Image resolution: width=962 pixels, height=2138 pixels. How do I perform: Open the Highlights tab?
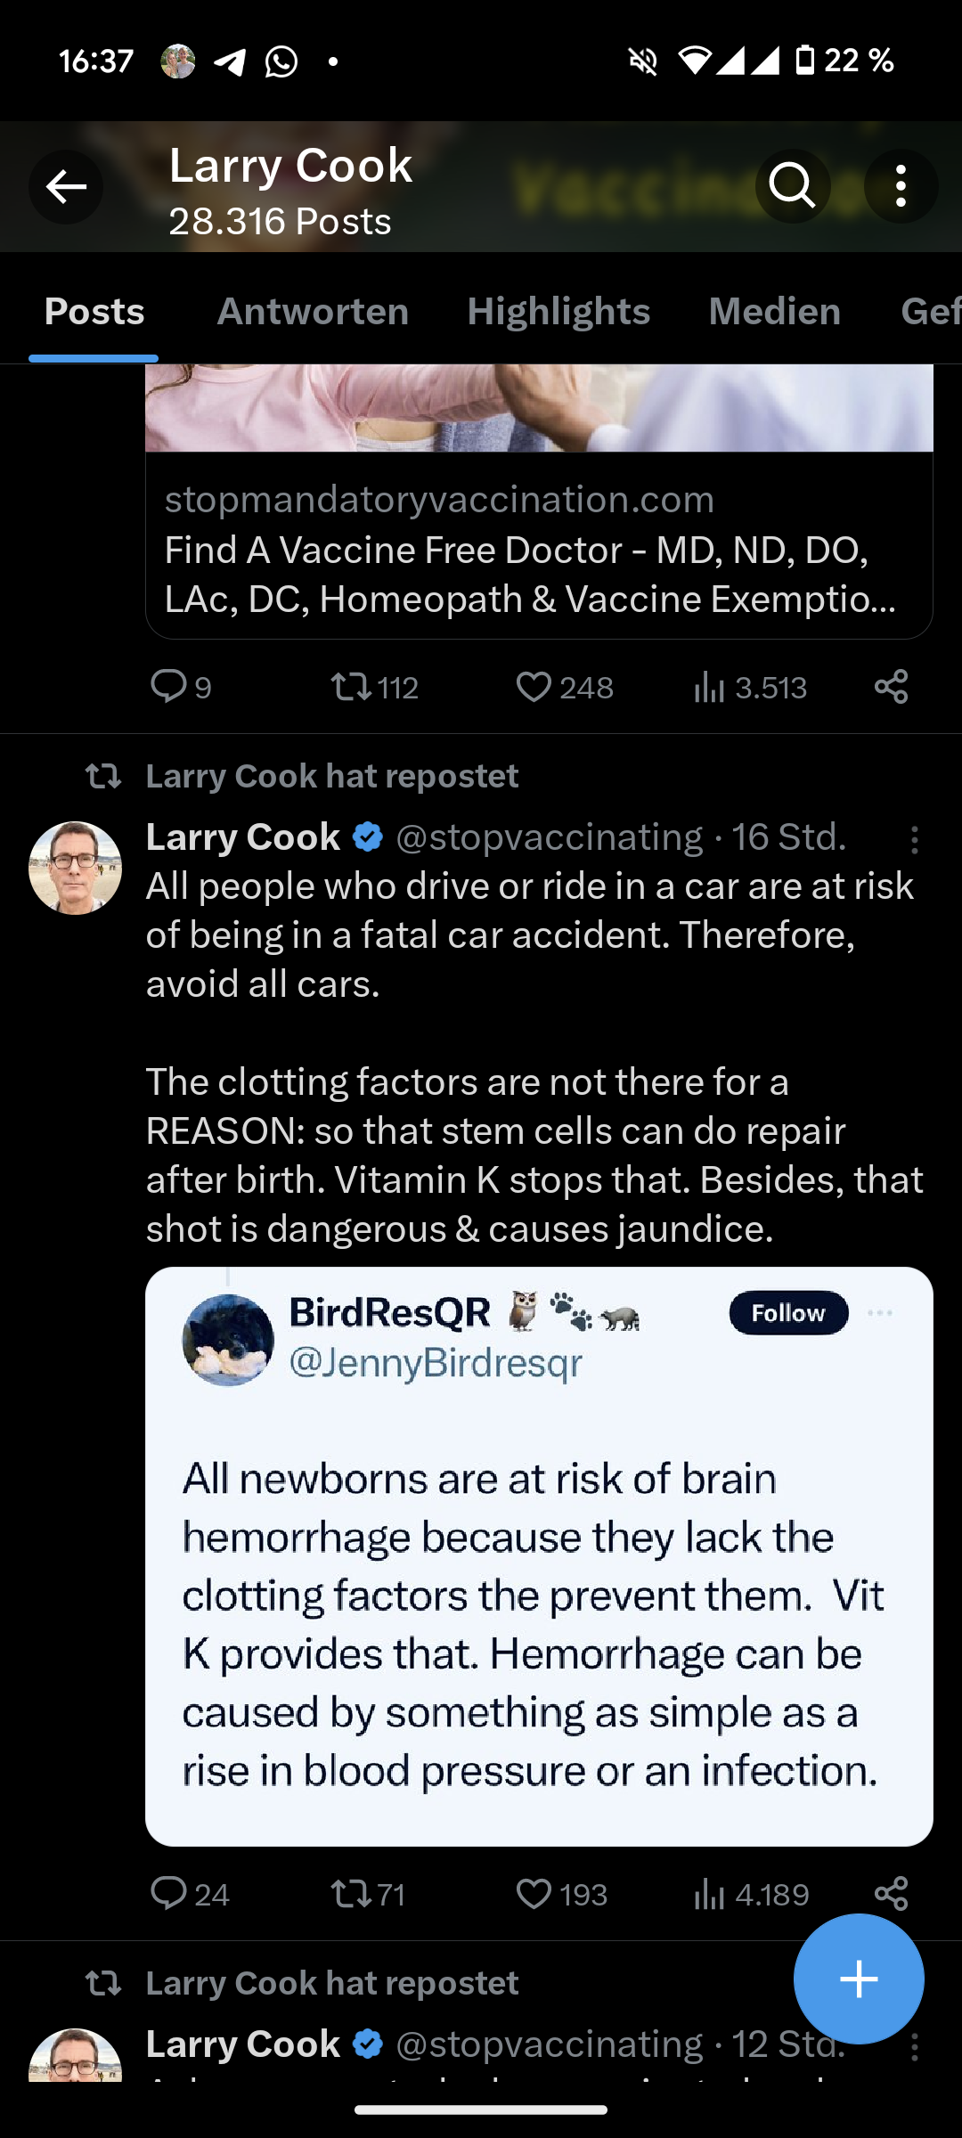pyautogui.click(x=558, y=312)
